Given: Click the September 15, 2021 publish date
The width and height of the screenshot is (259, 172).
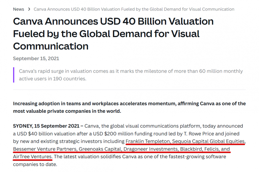Looking at the screenshot, I should pyautogui.click(x=36, y=59).
